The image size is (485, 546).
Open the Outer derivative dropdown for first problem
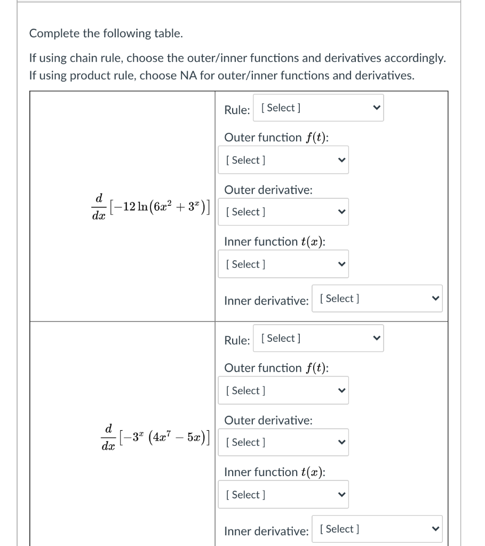(x=283, y=212)
